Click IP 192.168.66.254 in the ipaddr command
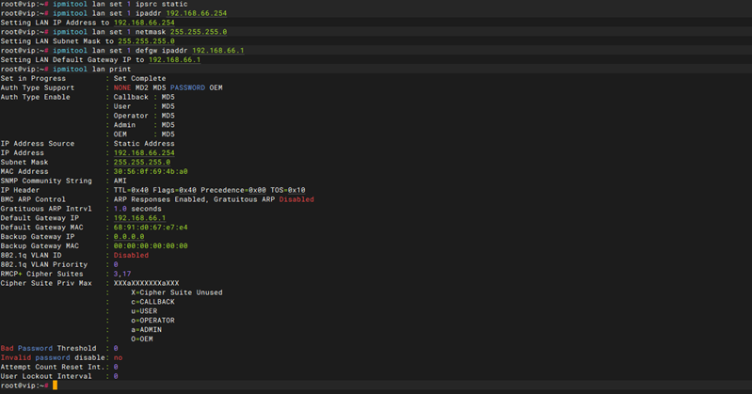The width and height of the screenshot is (752, 394). pyautogui.click(x=197, y=13)
